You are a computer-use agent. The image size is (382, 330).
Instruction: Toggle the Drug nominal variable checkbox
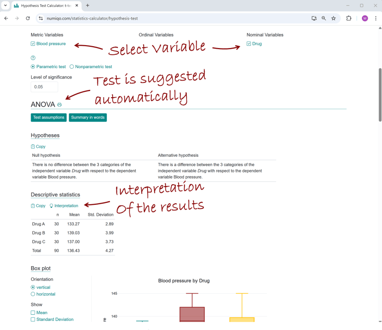tap(249, 44)
